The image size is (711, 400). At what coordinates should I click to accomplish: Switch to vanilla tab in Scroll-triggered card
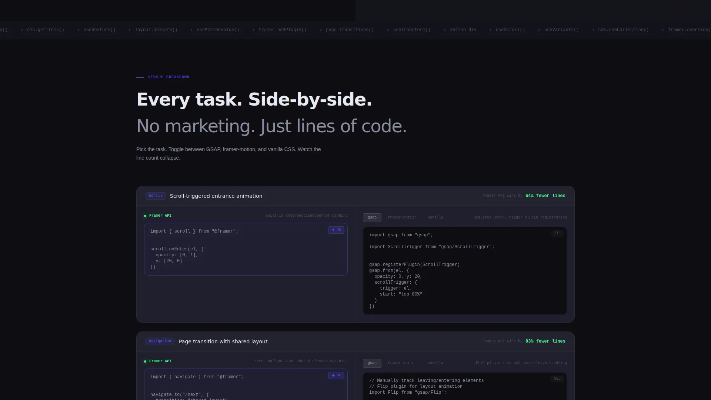(x=435, y=217)
